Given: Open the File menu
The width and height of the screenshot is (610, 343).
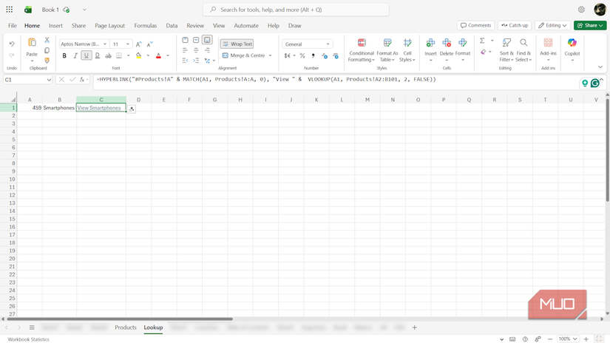Looking at the screenshot, I should [13, 26].
